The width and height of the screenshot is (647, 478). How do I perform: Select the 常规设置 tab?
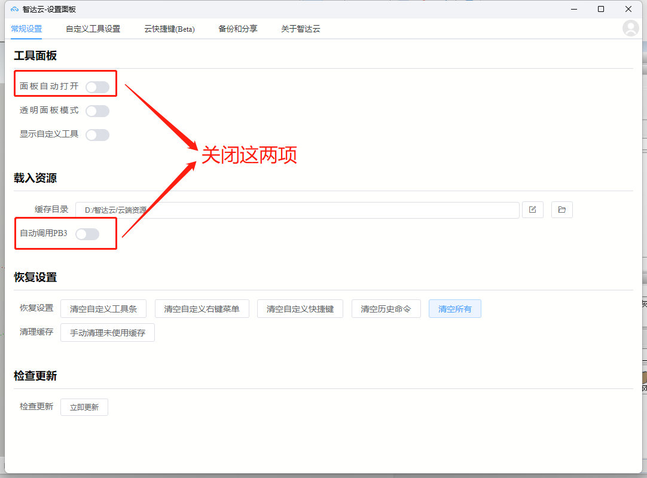point(26,29)
